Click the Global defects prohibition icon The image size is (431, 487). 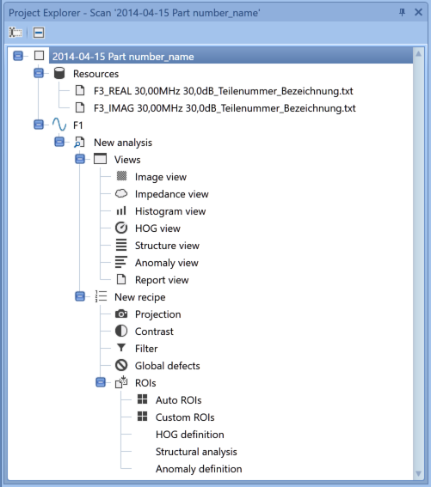click(121, 365)
